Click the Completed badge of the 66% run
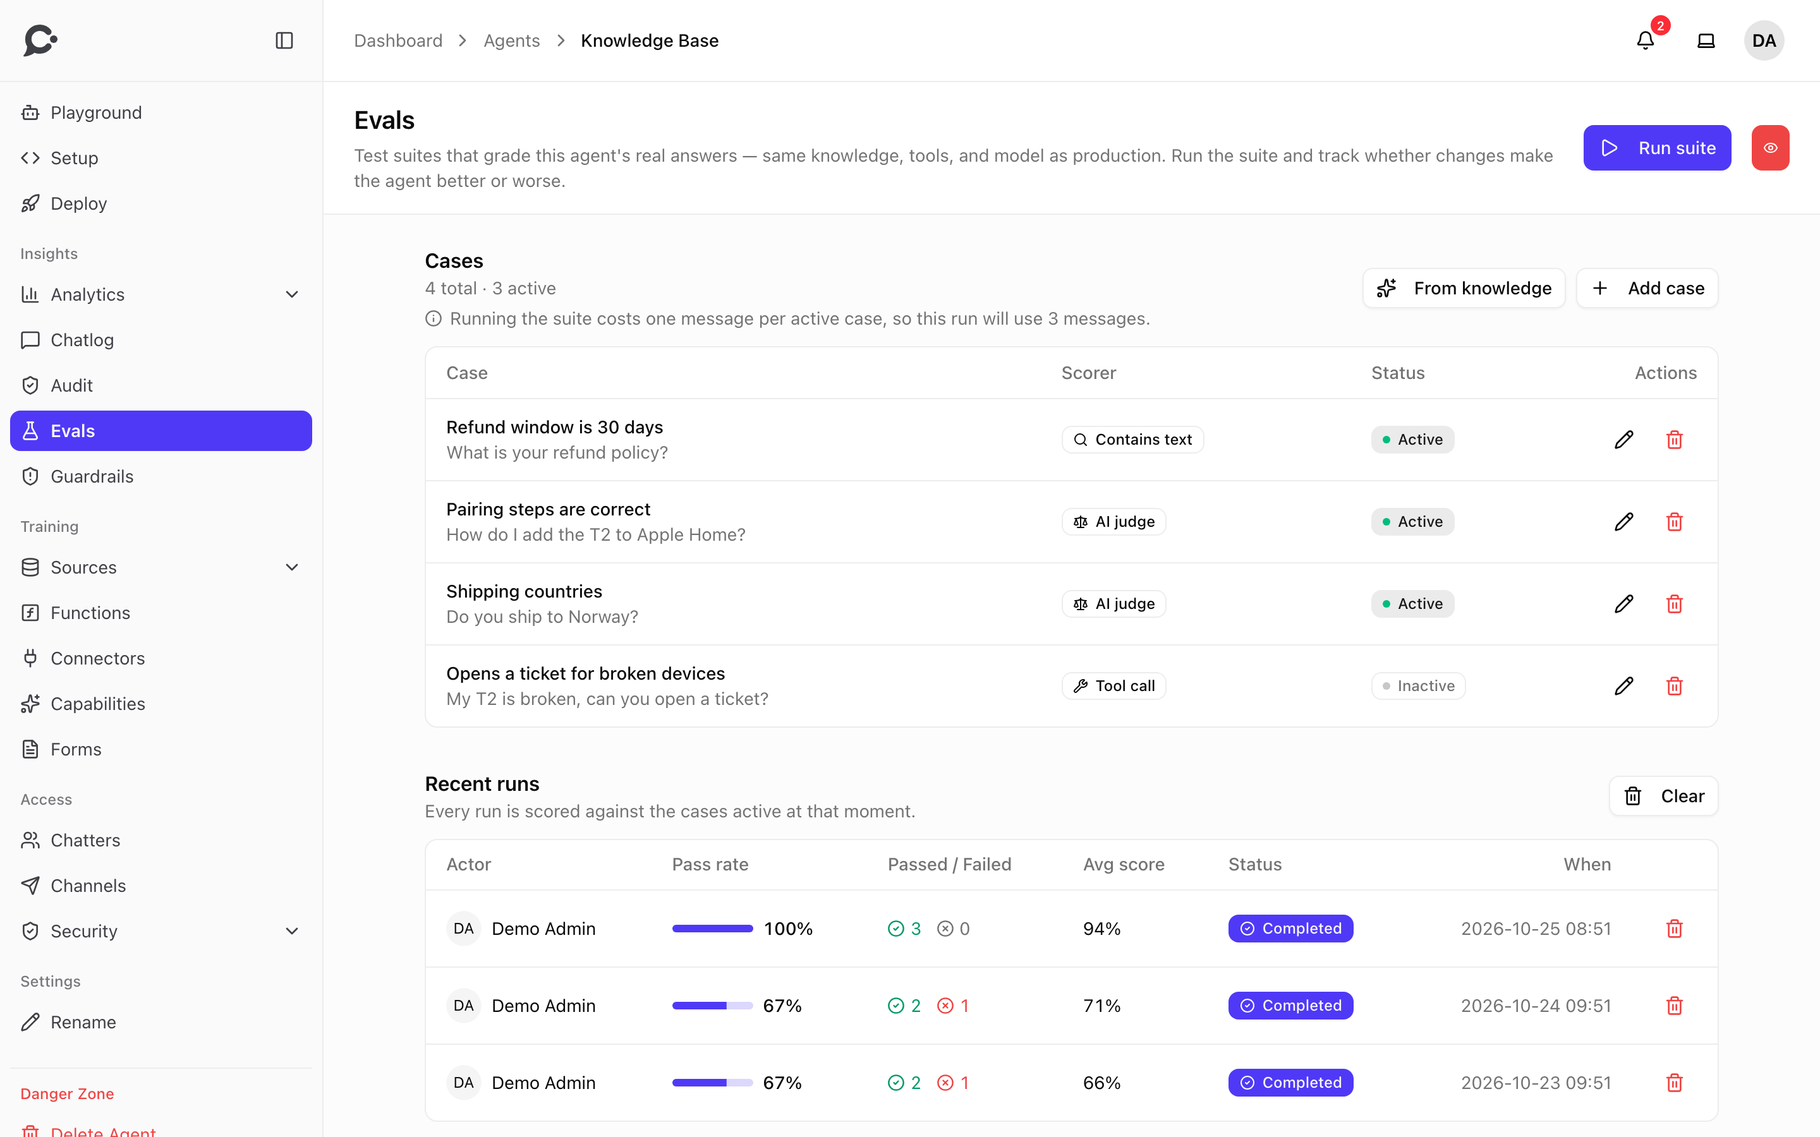This screenshot has height=1137, width=1820. tap(1290, 1083)
